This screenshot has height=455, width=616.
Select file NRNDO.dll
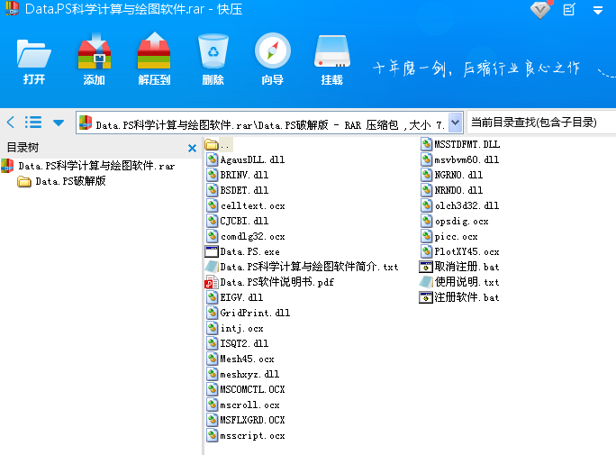[452, 190]
